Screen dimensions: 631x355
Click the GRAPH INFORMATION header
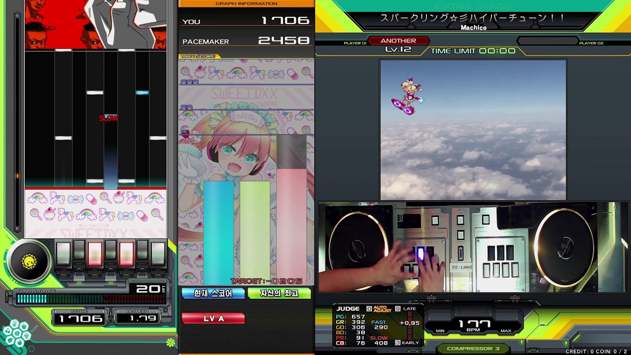click(x=246, y=3)
